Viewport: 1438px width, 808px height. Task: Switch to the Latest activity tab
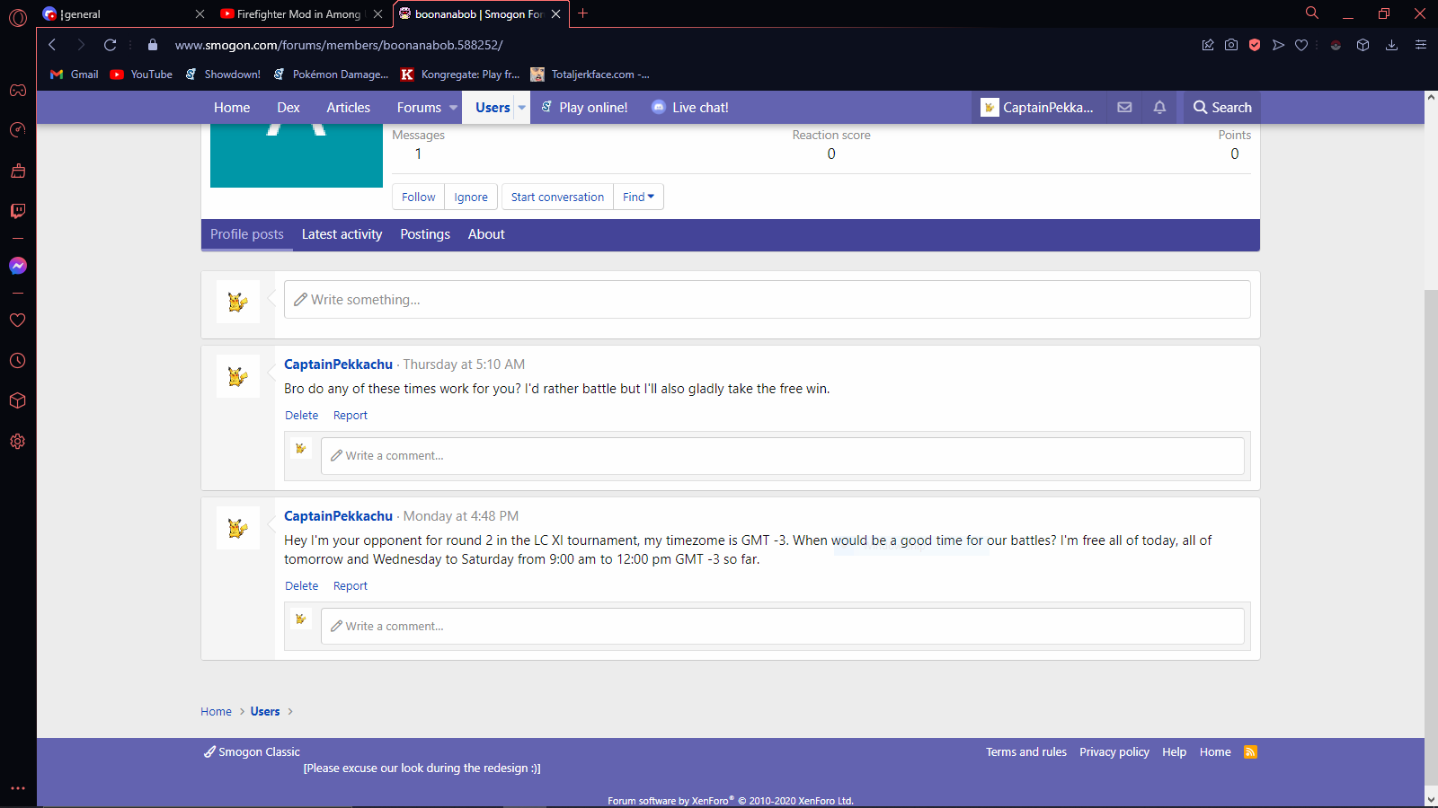[x=342, y=234]
